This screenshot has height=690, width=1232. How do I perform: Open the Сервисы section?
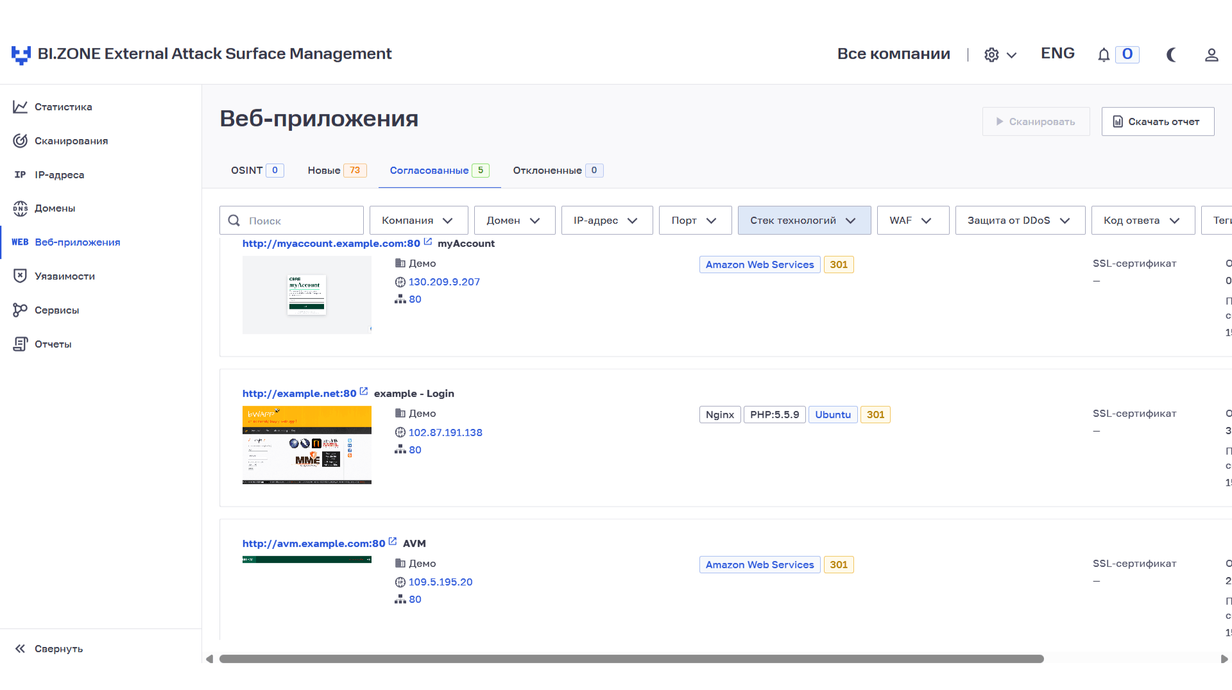point(56,310)
